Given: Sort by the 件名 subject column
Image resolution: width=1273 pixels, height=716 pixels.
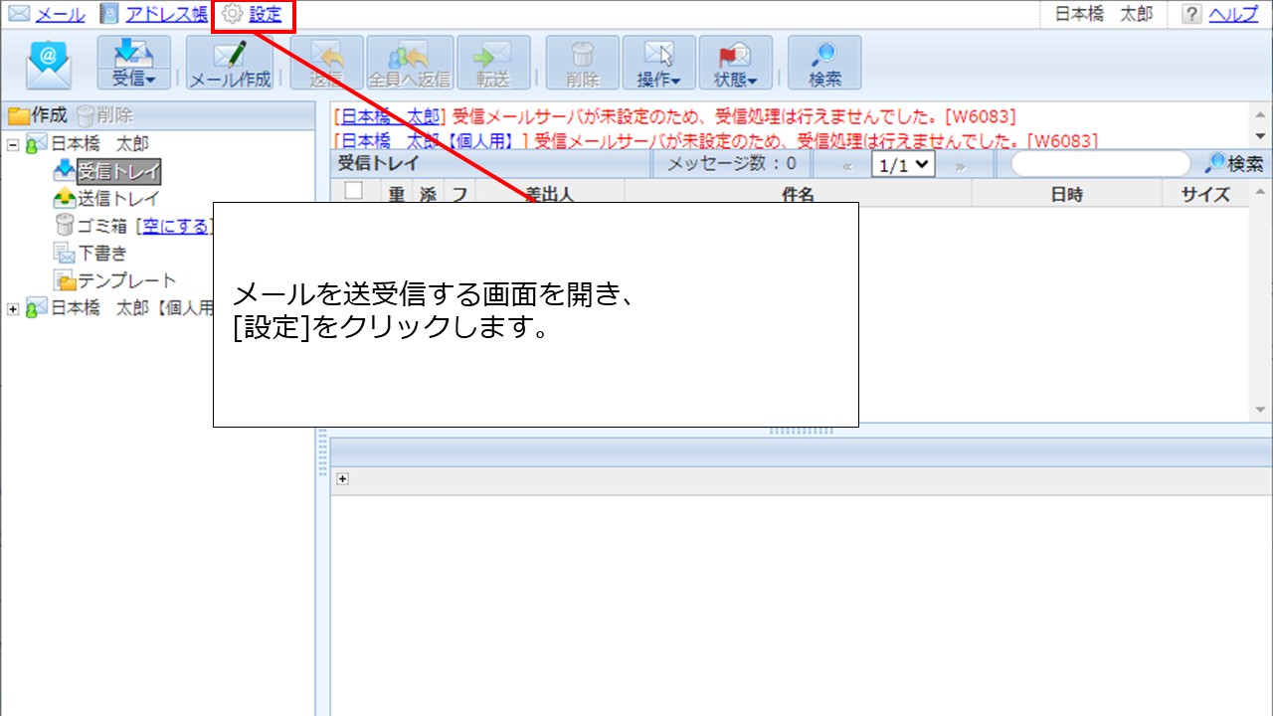Looking at the screenshot, I should 799,194.
